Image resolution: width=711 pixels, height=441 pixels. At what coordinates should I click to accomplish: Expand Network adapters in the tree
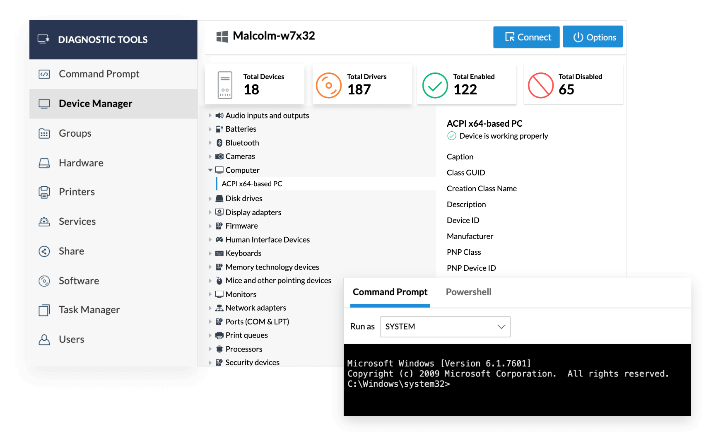(211, 308)
